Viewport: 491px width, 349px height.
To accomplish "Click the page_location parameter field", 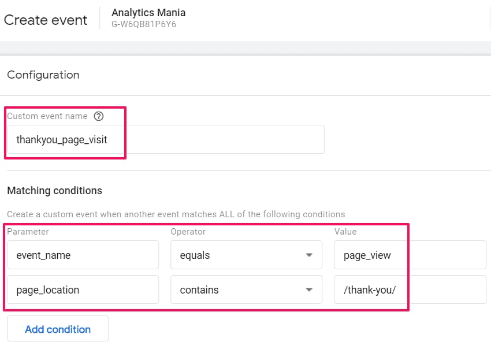I will point(83,290).
